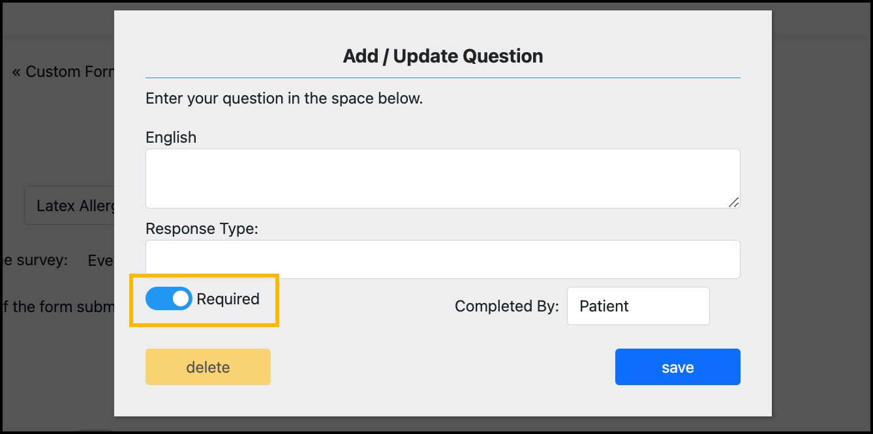
Task: Open the Completed By dropdown showing Patient
Action: pyautogui.click(x=637, y=306)
